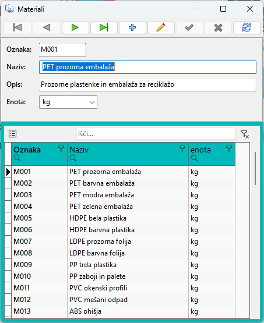Go to first record in navigator
Viewport: 264px width, 323px height.
17,27
